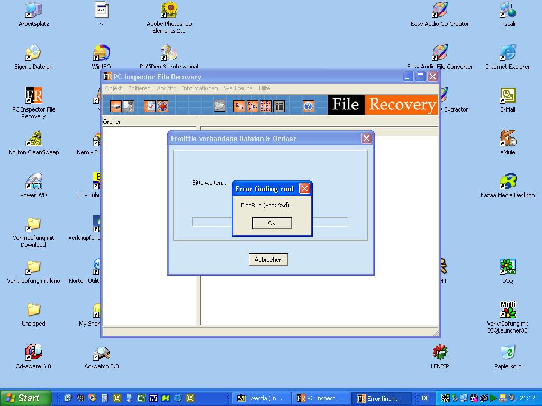Click the progress bar in the waiting dialog
542x406 pixels.
(270, 222)
